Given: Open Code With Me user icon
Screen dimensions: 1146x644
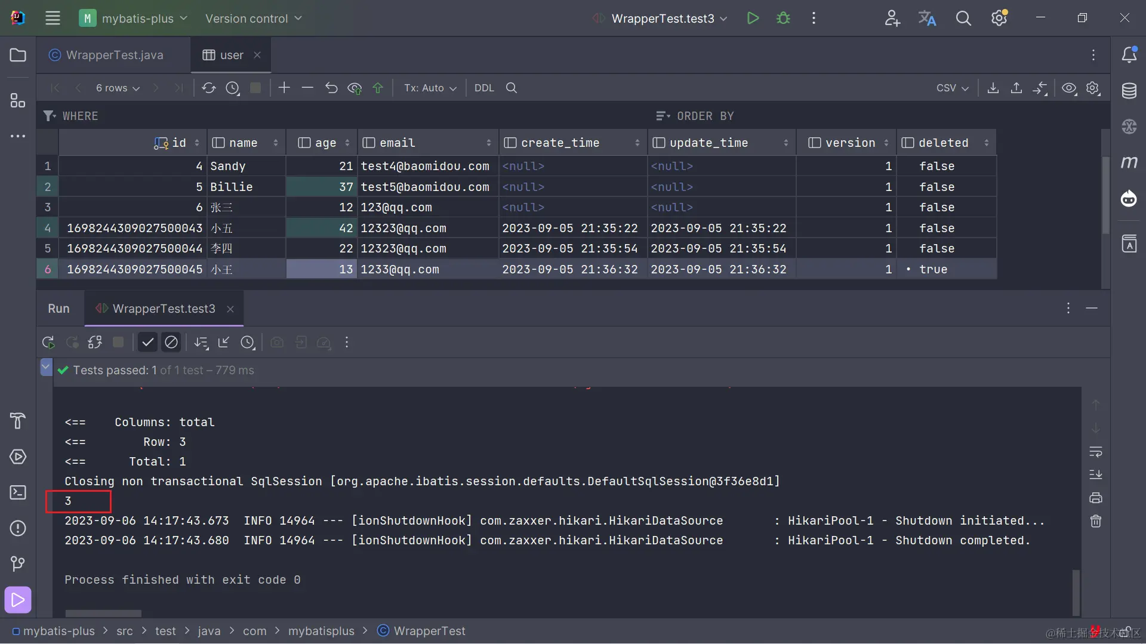Looking at the screenshot, I should click(892, 18).
